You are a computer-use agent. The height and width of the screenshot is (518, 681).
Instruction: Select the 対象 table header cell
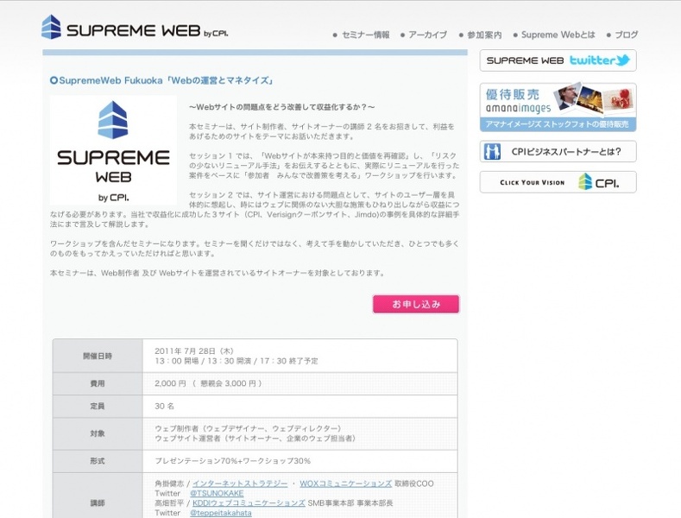pyautogui.click(x=98, y=433)
